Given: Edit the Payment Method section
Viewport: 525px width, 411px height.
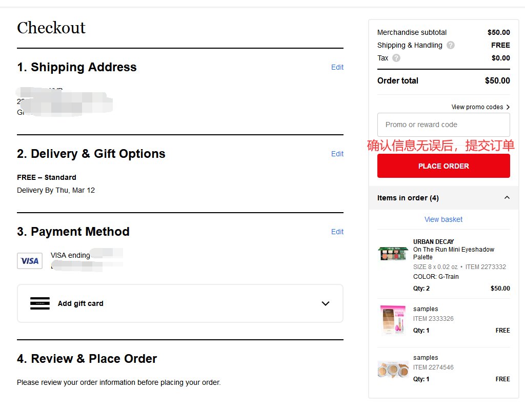Looking at the screenshot, I should pos(337,232).
